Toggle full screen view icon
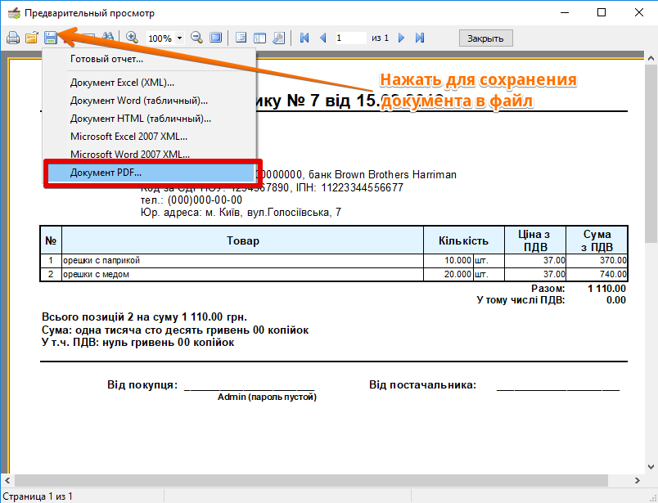658x503 pixels. coord(216,38)
